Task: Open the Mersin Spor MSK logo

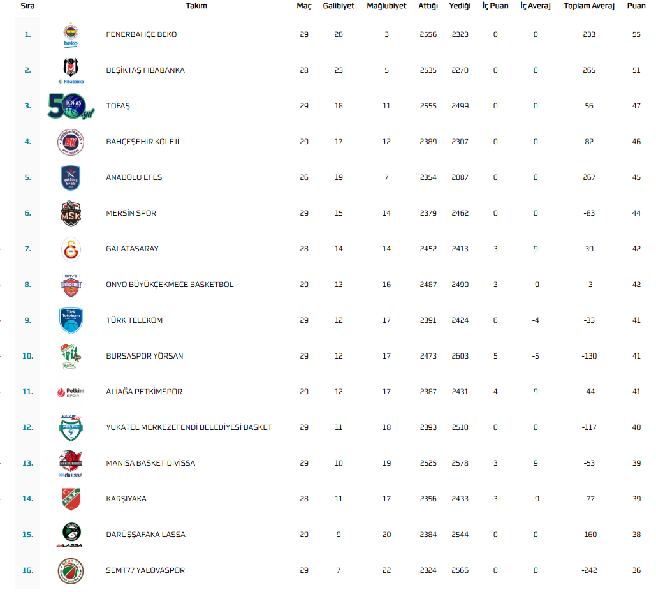Action: [x=71, y=213]
